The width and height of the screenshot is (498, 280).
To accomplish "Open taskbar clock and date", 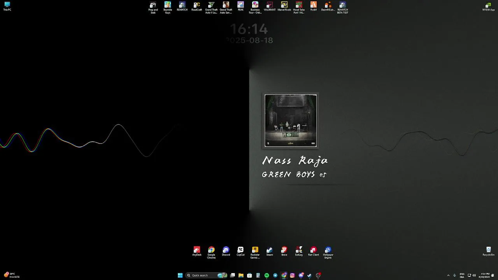I will (485, 275).
